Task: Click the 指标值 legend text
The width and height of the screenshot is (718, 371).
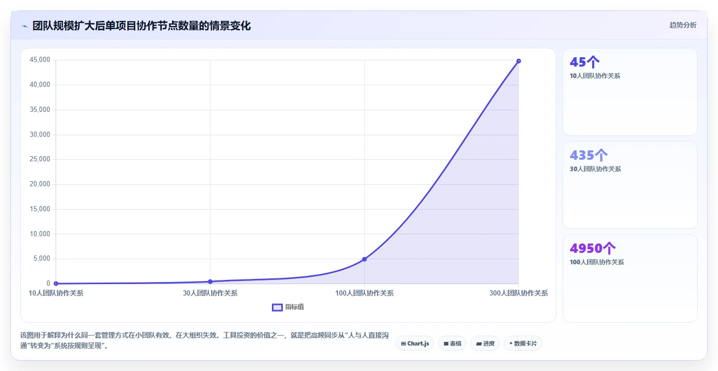Action: pos(294,307)
